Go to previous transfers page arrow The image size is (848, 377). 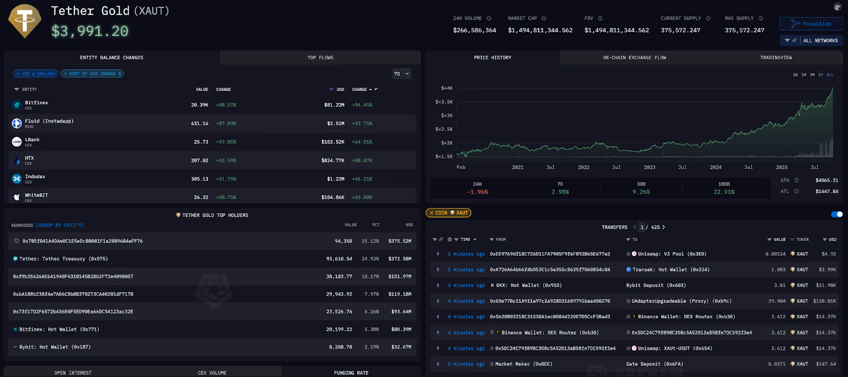click(x=635, y=228)
